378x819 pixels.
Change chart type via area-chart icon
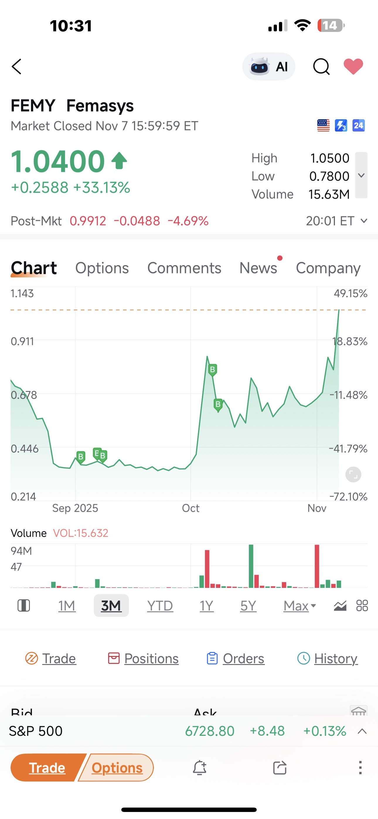pyautogui.click(x=340, y=606)
